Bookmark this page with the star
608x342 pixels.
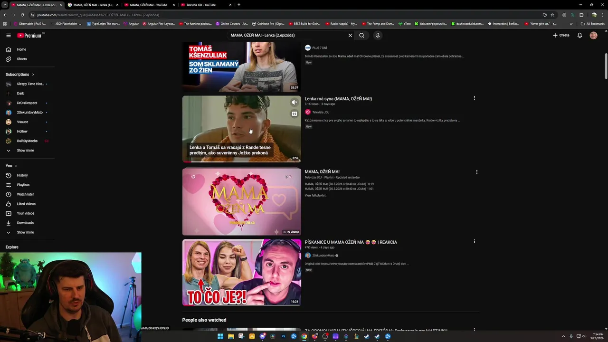tap(552, 15)
